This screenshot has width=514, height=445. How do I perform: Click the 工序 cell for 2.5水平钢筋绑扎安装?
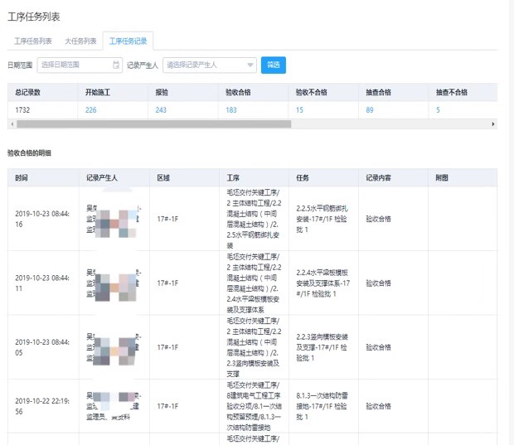(254, 219)
